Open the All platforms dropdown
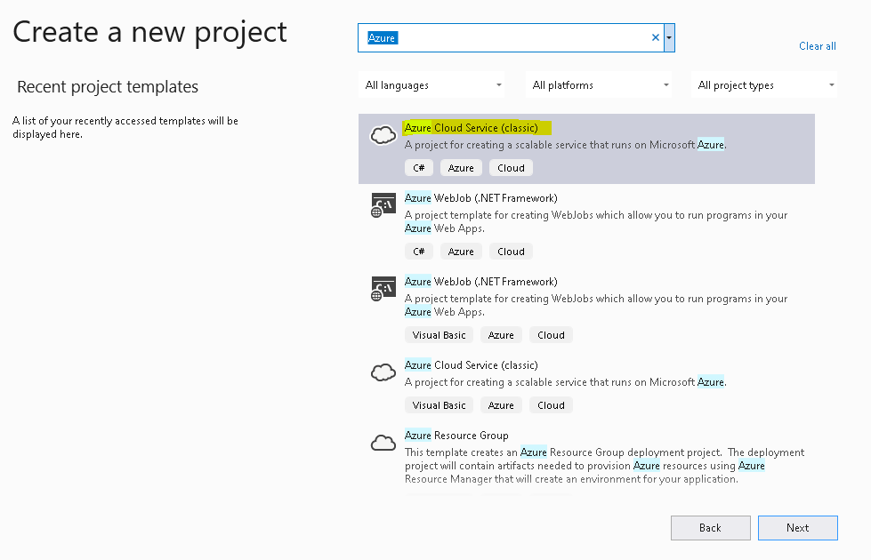Screen dimensions: 871x560 [x=599, y=85]
